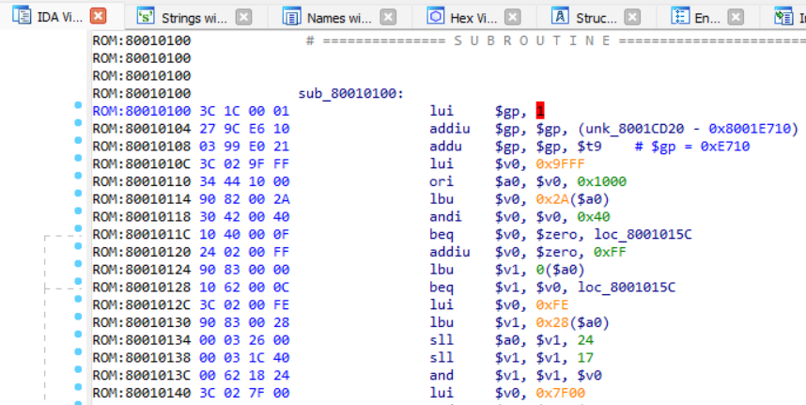Image resolution: width=806 pixels, height=405 pixels.
Task: Click the Hex View tab icon
Action: pyautogui.click(x=435, y=17)
